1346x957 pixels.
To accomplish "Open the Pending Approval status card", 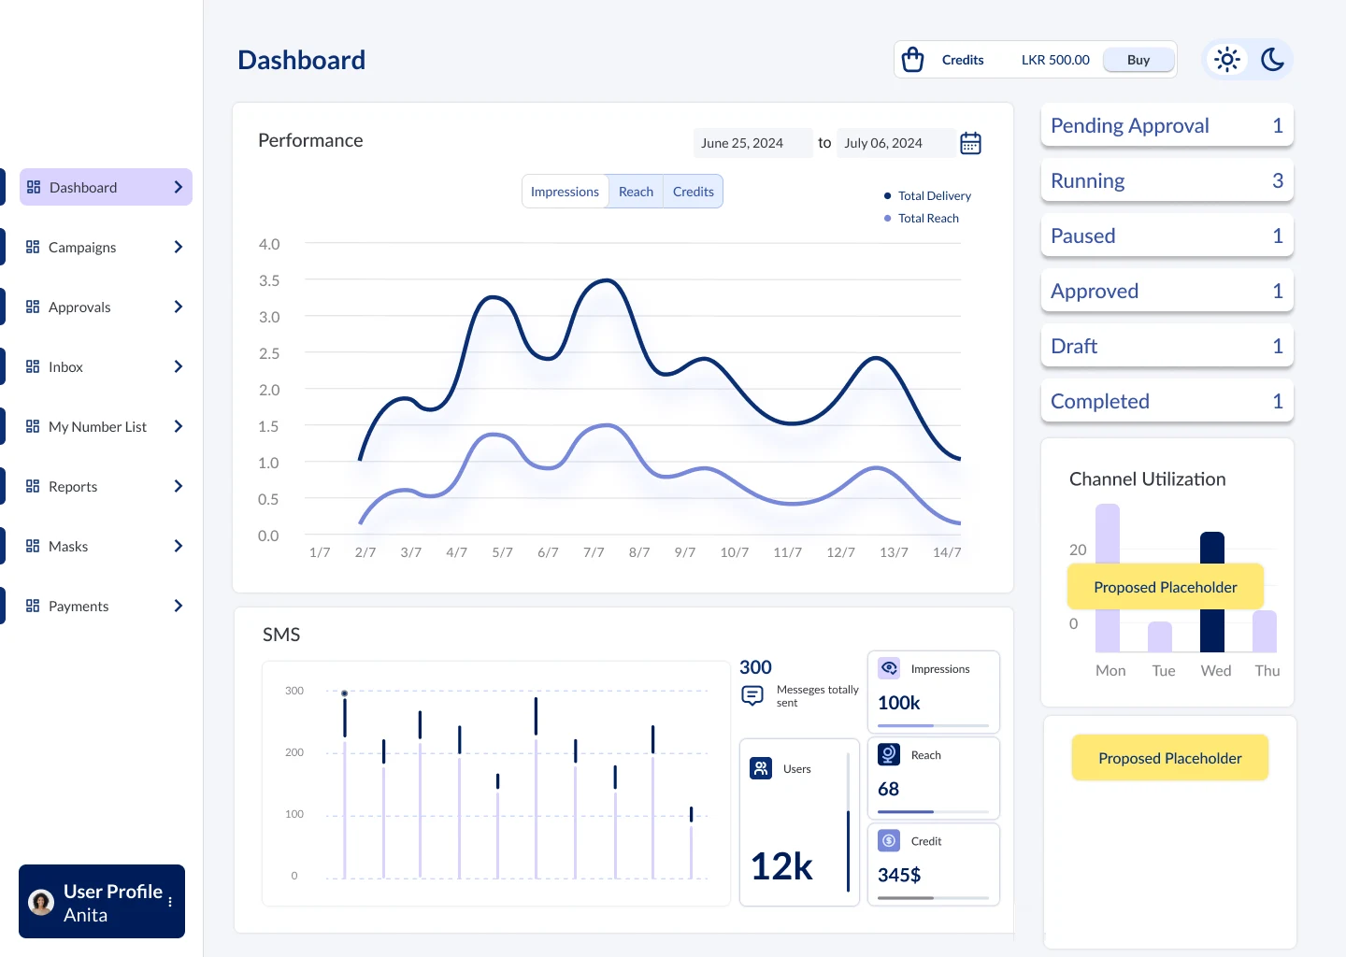I will click(1167, 125).
